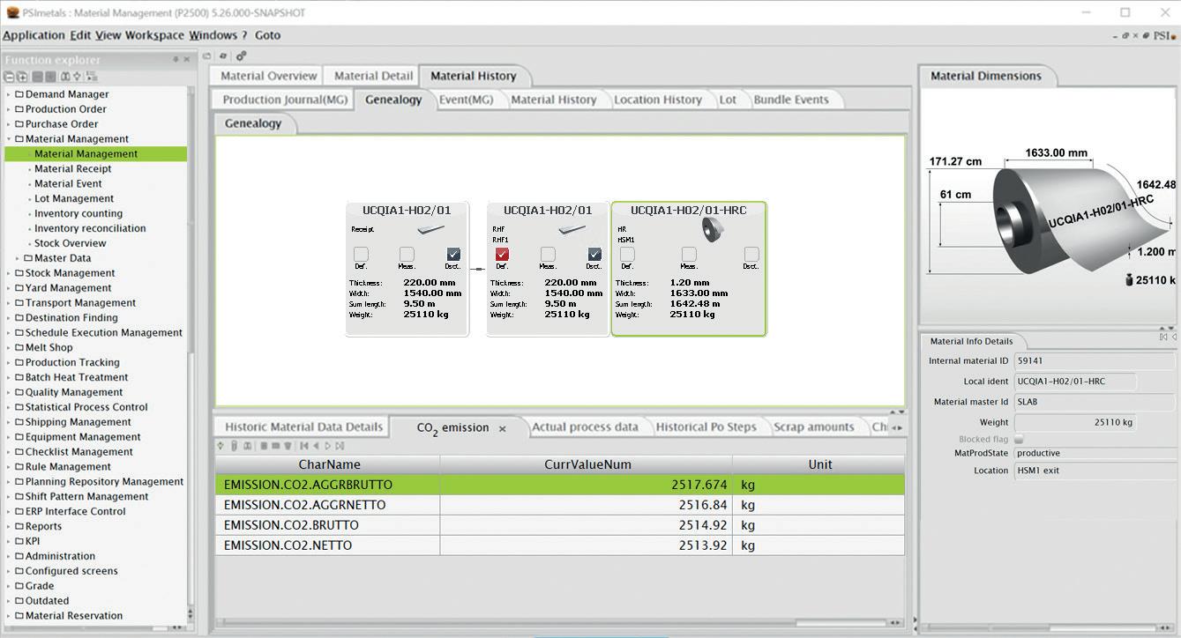The width and height of the screenshot is (1181, 638).
Task: Expand the Stock Management tree node
Action: (9, 273)
